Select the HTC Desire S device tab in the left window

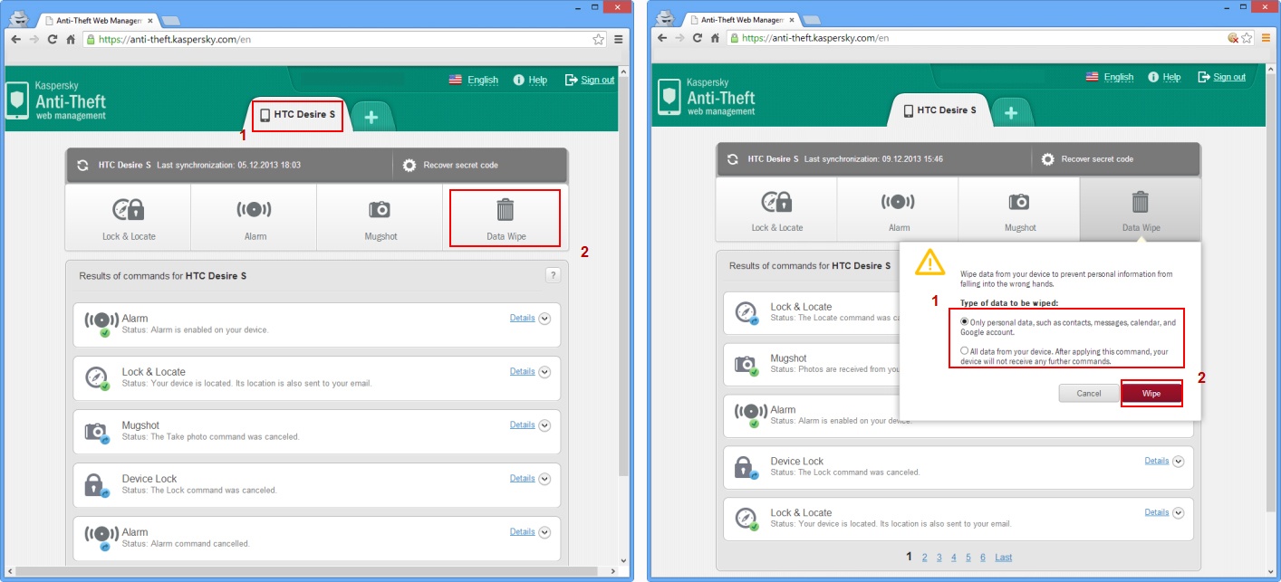point(297,115)
